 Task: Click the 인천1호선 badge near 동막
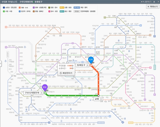pos(101,123)
